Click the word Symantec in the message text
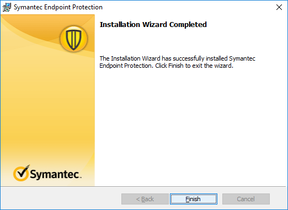Image resolution: width=288 pixels, height=210 pixels. click(242, 58)
